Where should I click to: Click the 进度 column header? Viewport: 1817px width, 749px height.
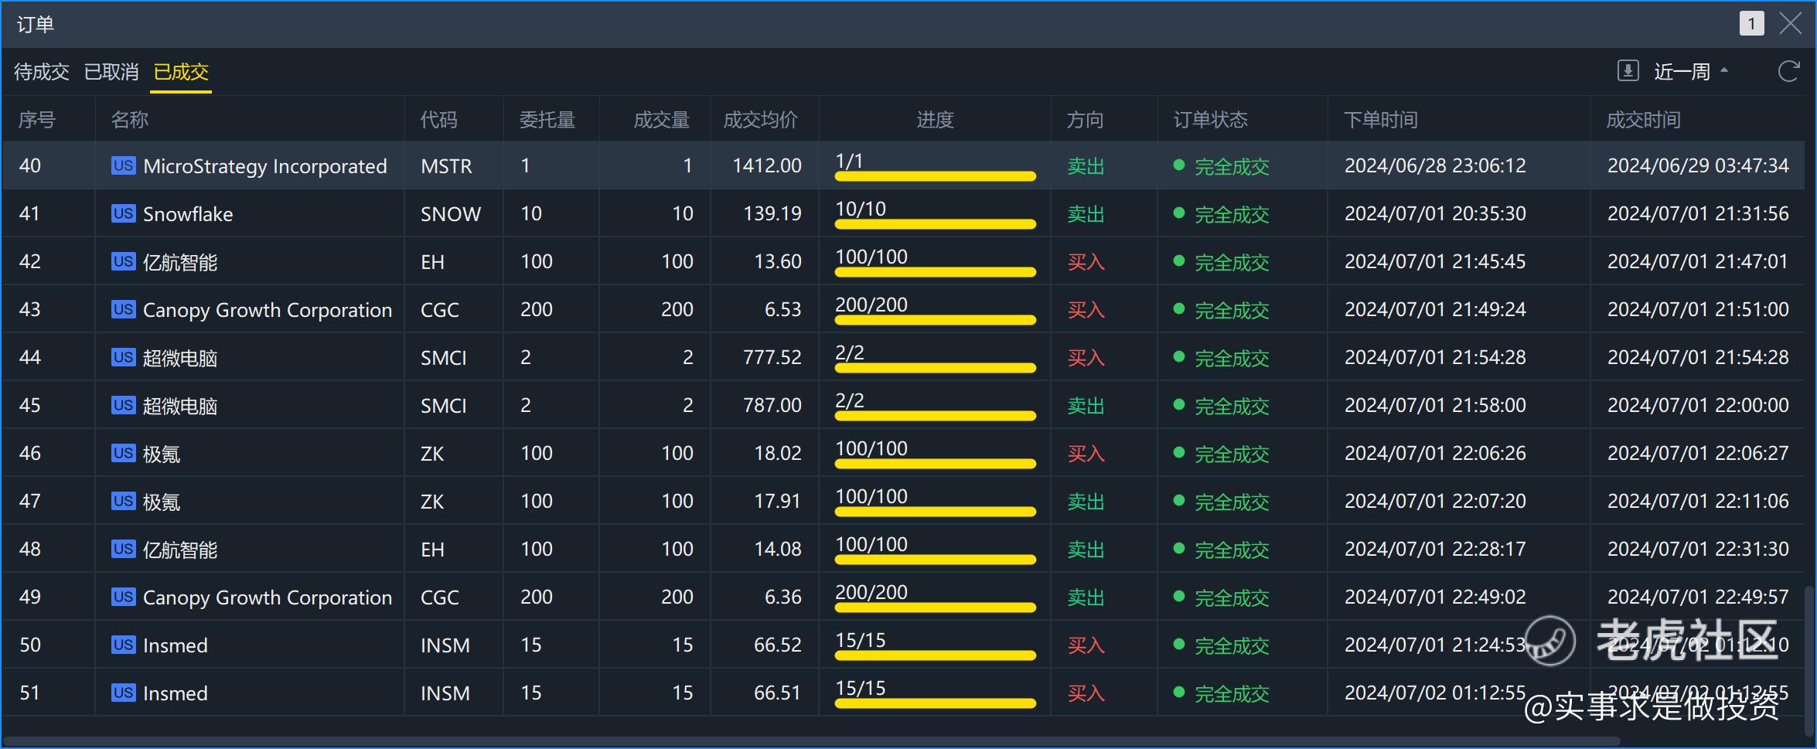[x=936, y=120]
